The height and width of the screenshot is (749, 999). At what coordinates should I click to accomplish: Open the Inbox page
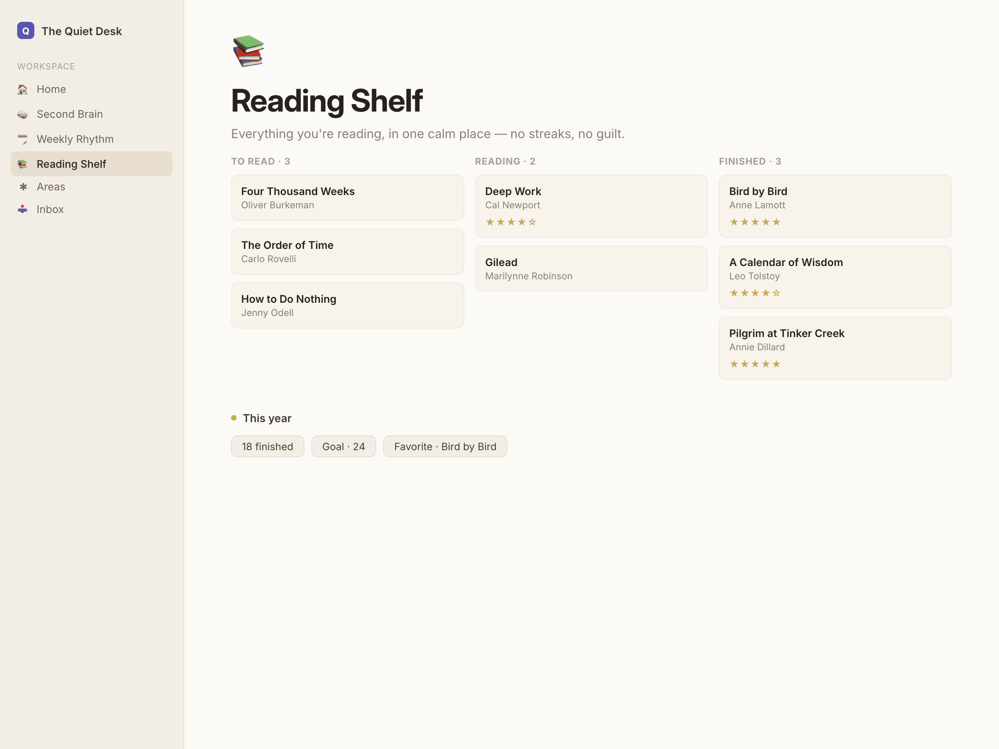click(92, 209)
